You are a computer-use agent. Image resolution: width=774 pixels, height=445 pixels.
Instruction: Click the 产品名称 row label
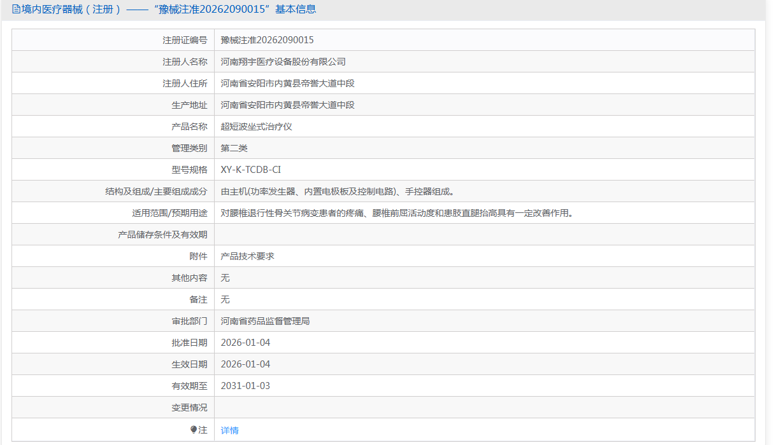coord(189,127)
